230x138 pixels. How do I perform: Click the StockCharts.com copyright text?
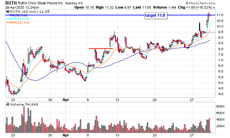[x=200, y=3]
